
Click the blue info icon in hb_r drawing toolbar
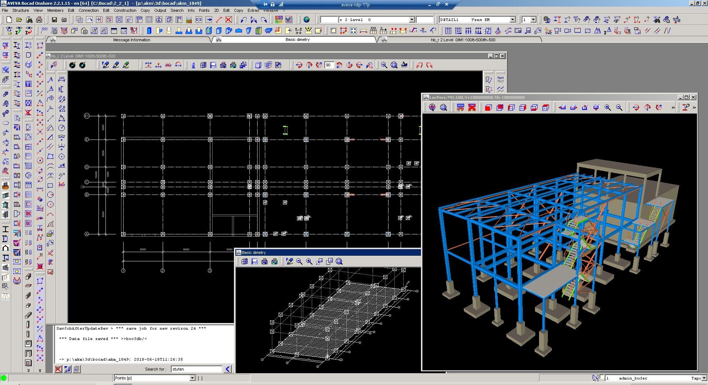pos(193,65)
